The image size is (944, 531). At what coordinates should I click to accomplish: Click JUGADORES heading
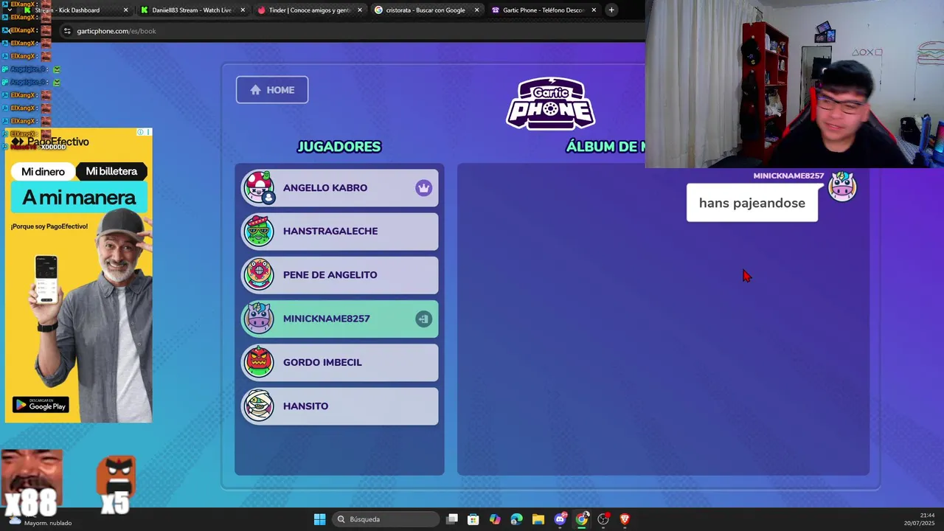point(339,147)
